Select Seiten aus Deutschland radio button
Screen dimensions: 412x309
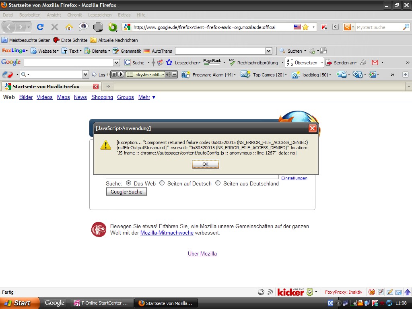coord(218,183)
